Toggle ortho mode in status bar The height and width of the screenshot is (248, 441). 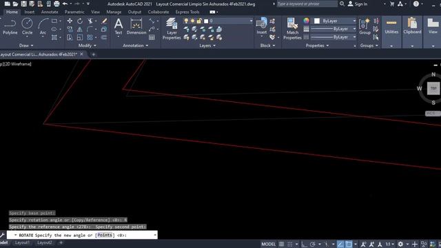coord(304,244)
